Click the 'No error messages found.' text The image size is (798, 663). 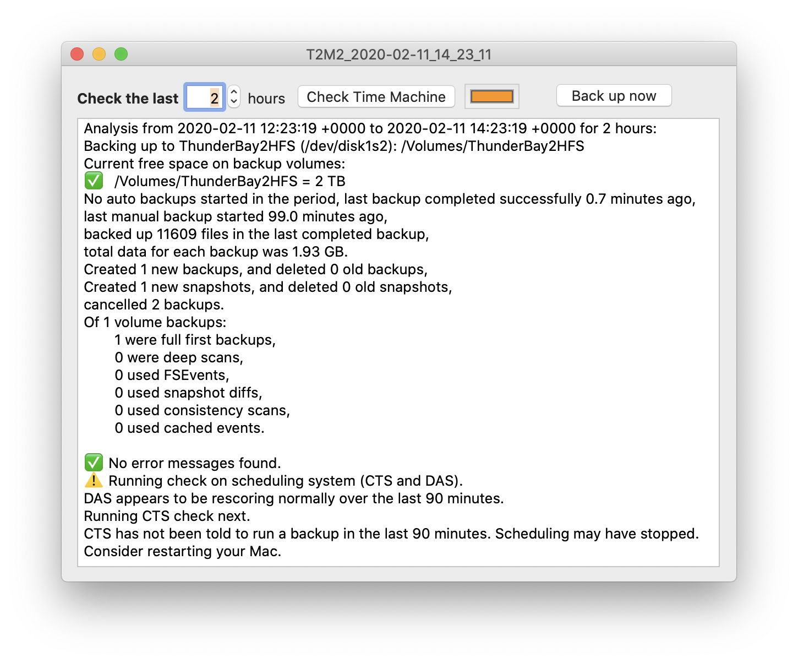tap(195, 463)
